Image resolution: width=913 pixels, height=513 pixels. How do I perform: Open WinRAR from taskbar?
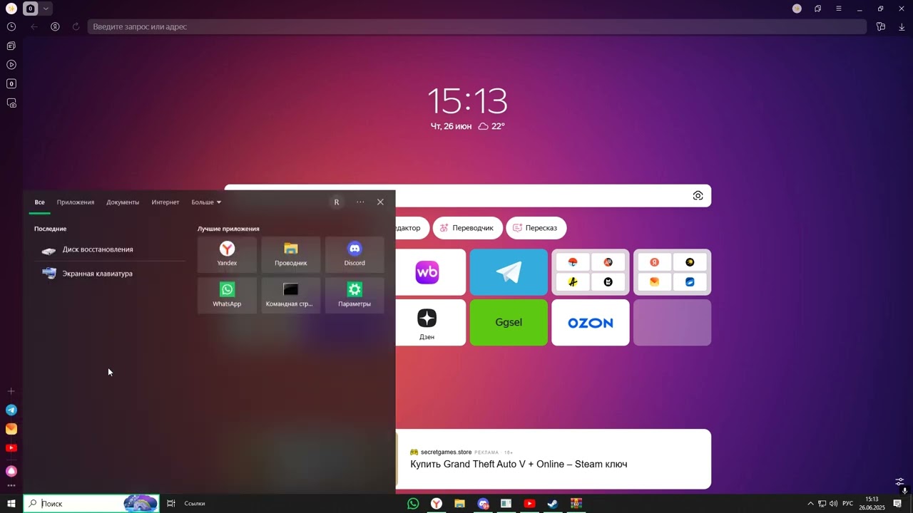(576, 504)
